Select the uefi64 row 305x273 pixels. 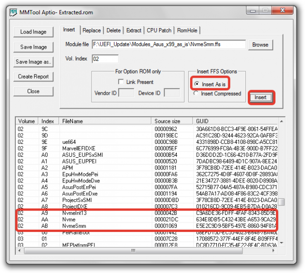147,142
